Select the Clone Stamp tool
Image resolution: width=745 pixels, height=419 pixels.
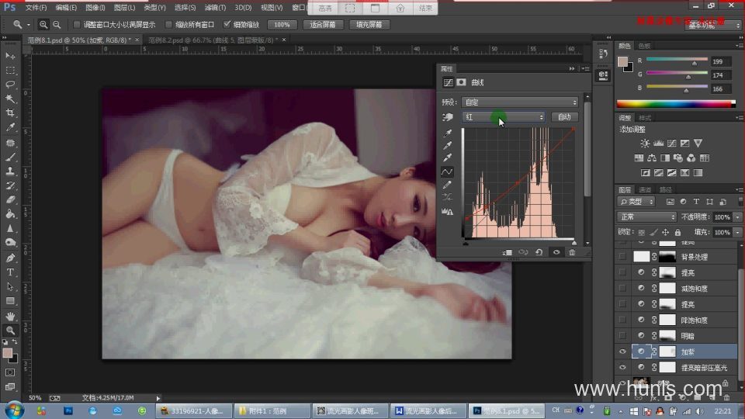(x=10, y=171)
